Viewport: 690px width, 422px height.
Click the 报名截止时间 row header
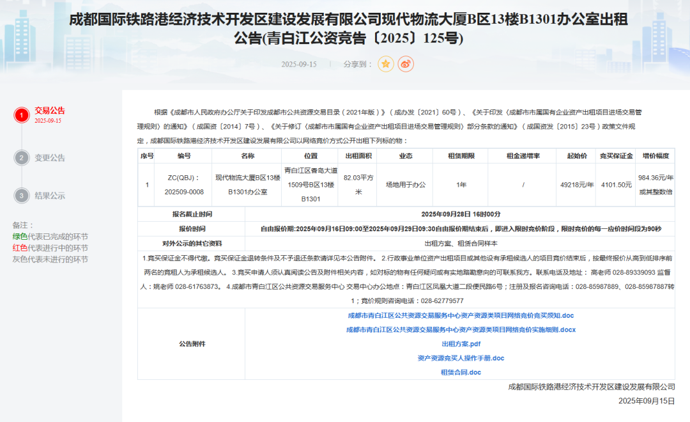pyautogui.click(x=192, y=214)
